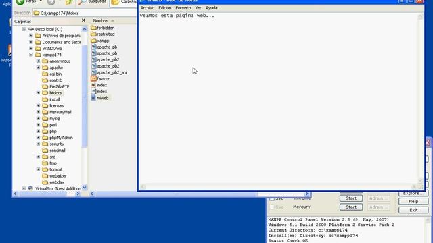This screenshot has width=433, height=243.
Task: Click the folder tree scroll-down arrow
Action: click(85, 188)
